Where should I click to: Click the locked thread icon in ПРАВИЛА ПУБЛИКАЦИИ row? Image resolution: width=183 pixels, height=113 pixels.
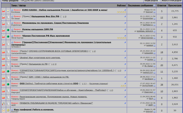pyautogui.click(x=3, y=104)
